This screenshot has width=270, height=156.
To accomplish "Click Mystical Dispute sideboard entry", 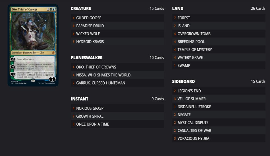I will (219, 123).
